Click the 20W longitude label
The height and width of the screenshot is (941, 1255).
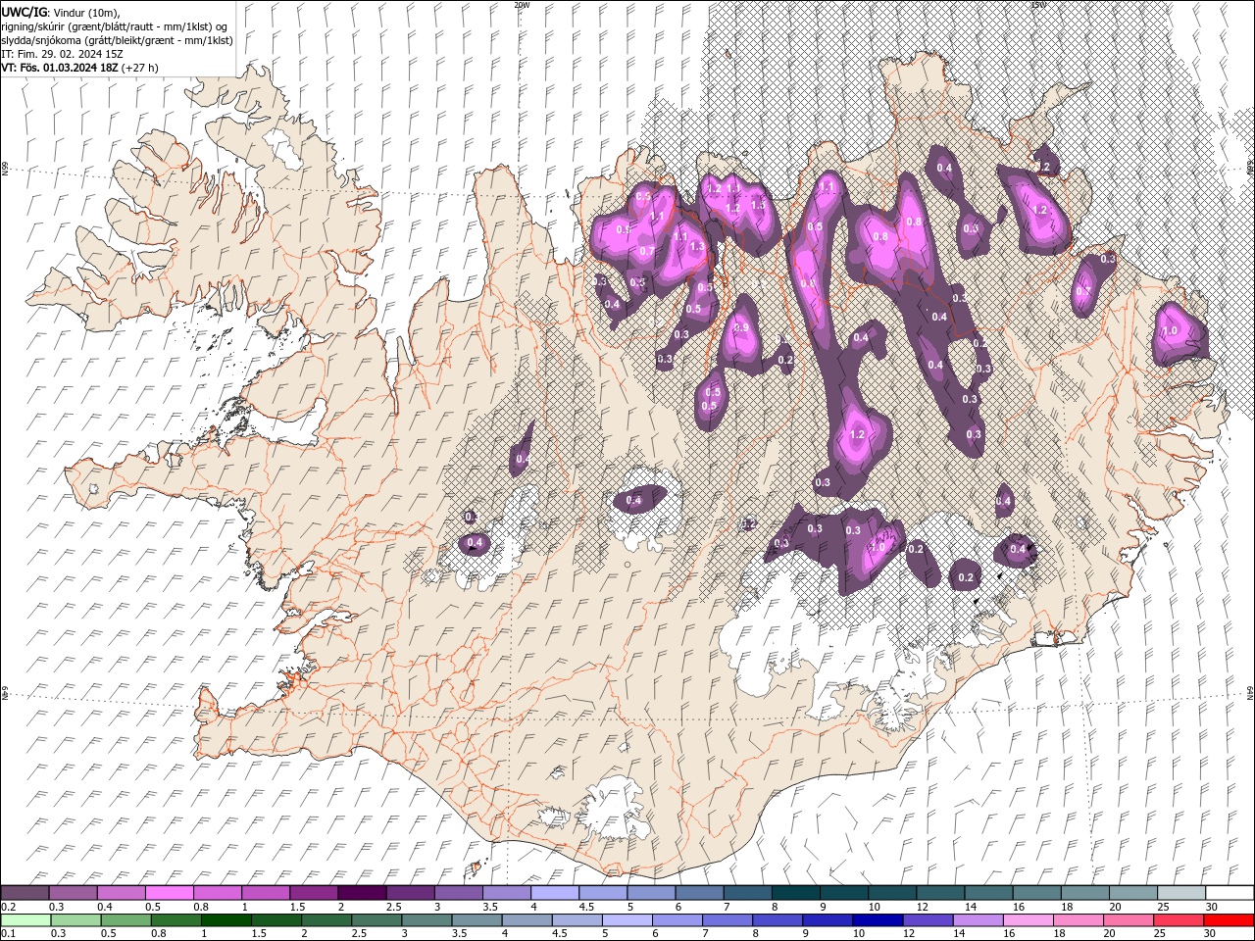click(x=522, y=5)
